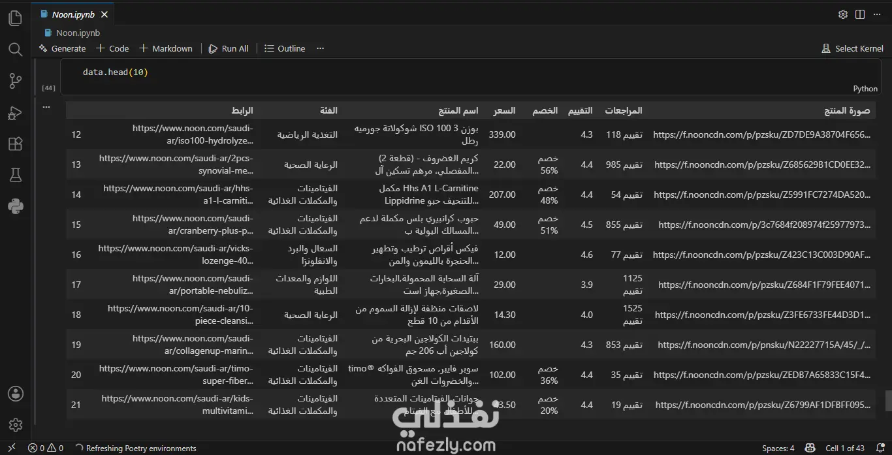Viewport: 892px width, 455px height.
Task: Click rating 4.6 cell
Action: pos(586,255)
